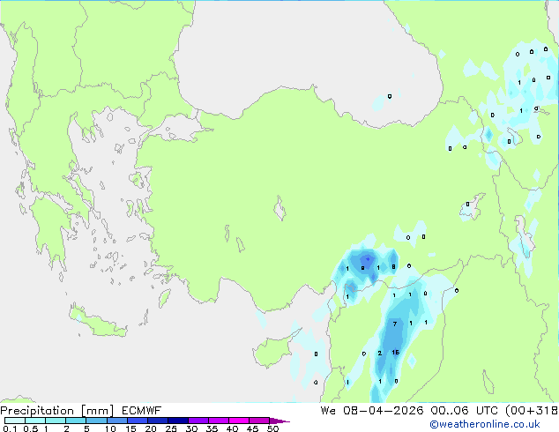559x432 pixels.
Task: Click the "25" legend scale label
Action: pos(171,428)
